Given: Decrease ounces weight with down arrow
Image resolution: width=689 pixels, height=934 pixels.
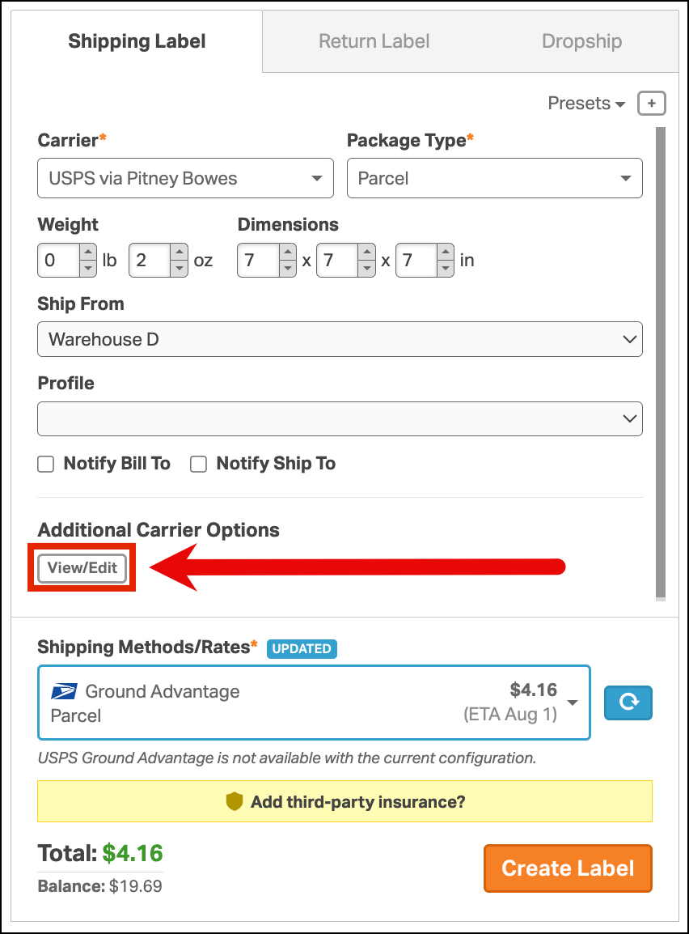Looking at the screenshot, I should (x=179, y=269).
